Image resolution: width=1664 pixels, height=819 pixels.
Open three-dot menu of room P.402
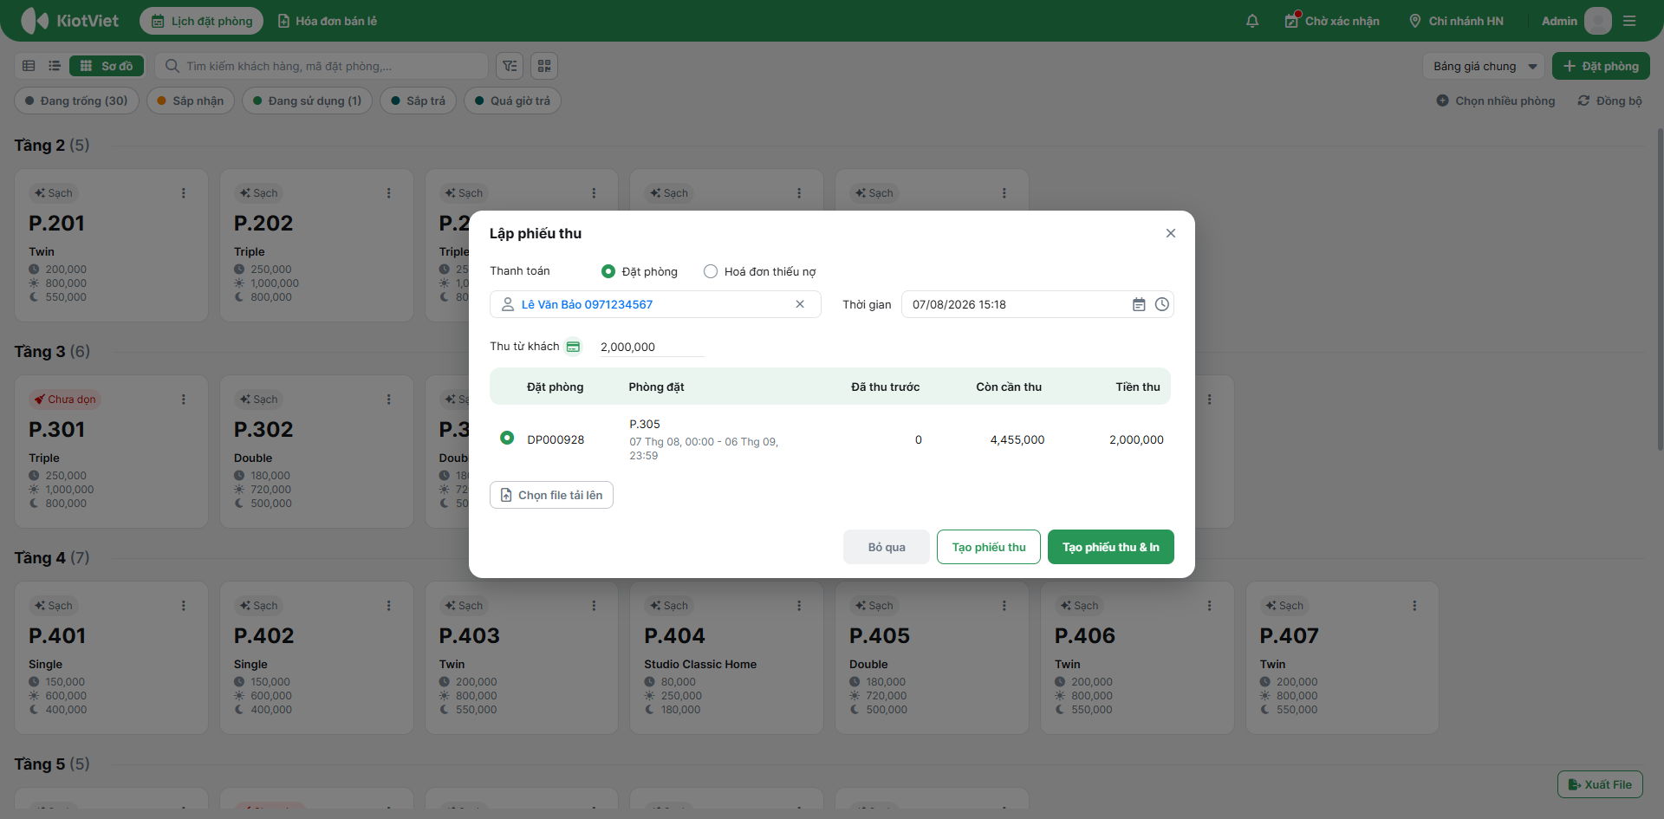click(388, 606)
